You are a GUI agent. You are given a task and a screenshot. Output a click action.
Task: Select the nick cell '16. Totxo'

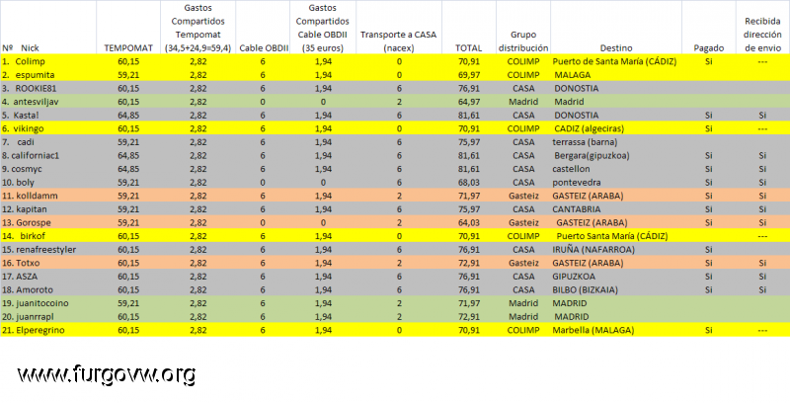[x=21, y=263]
